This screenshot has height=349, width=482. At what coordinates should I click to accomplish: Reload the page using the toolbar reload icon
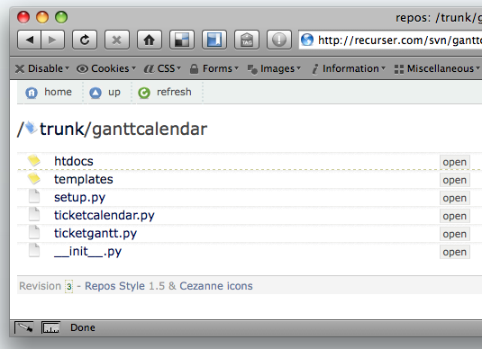point(85,40)
